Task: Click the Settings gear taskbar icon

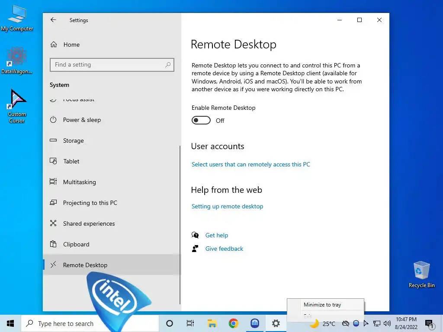Action: coord(276,323)
